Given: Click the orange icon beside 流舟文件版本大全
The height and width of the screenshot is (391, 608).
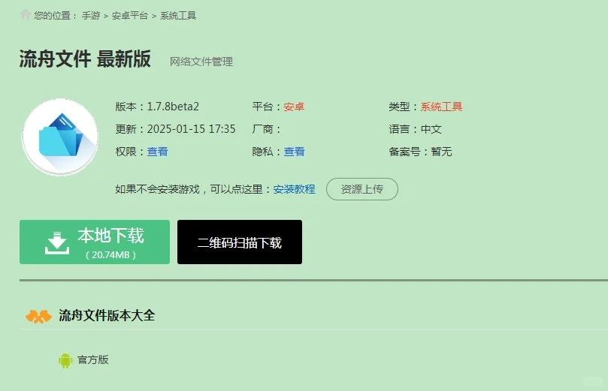Looking at the screenshot, I should pyautogui.click(x=38, y=316).
